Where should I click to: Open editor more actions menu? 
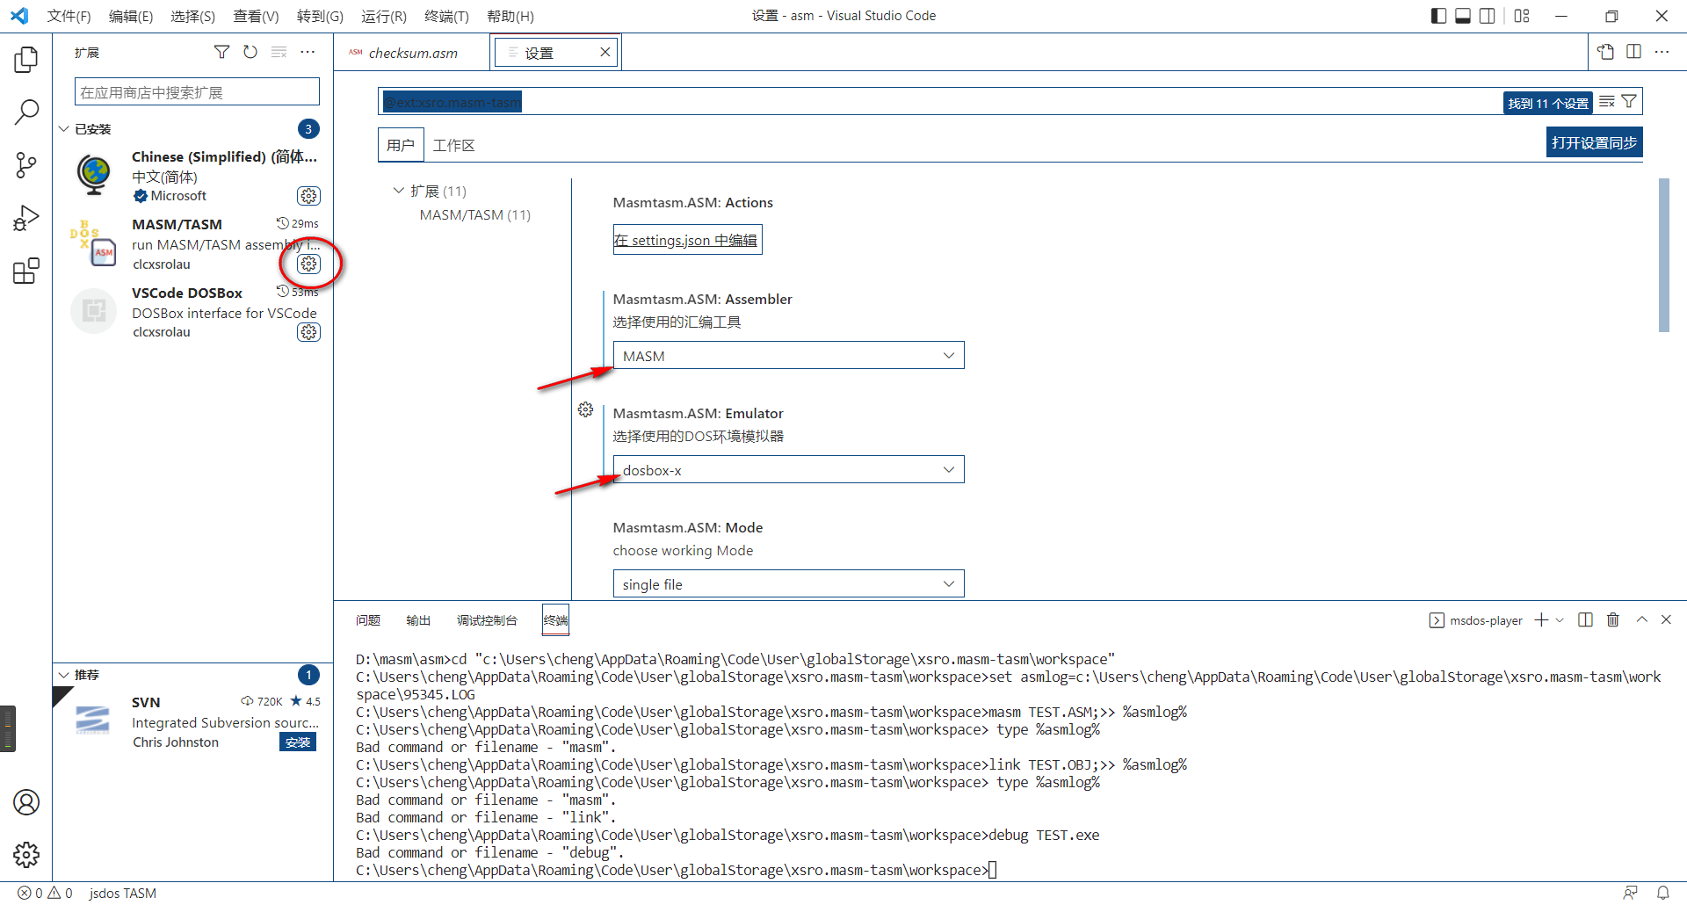click(x=1662, y=52)
